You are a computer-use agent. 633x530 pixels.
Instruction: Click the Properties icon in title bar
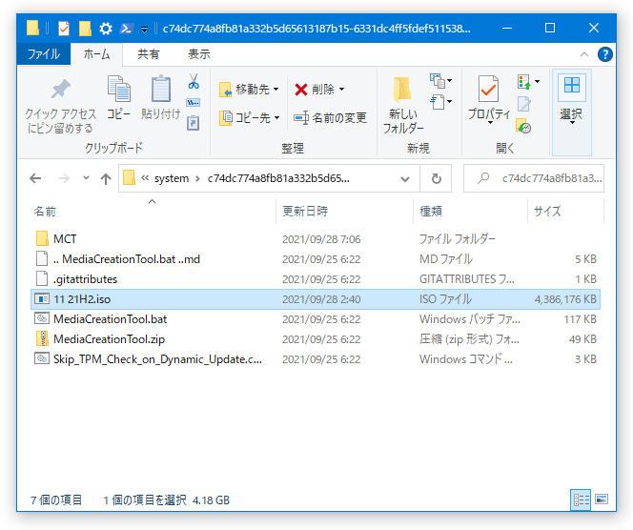click(x=64, y=29)
